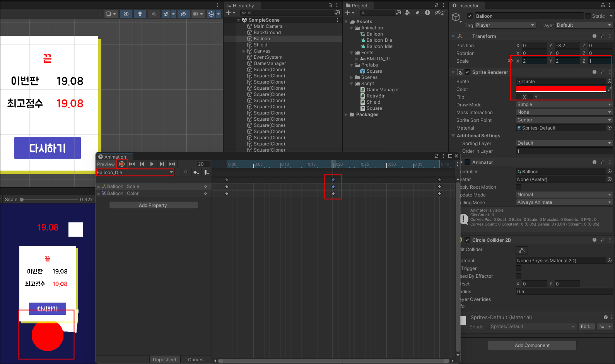Screen dimensions: 615x364
Task: Toggle hidden objects visibility eye icon
Action: click(x=184, y=14)
